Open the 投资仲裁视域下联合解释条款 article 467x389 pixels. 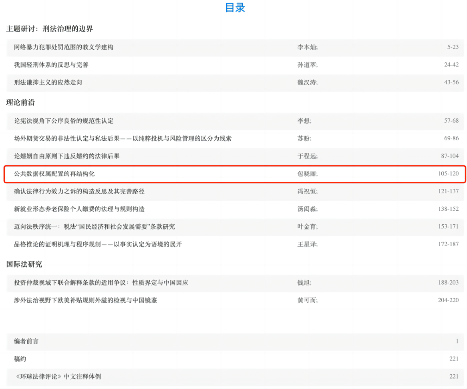101,283
